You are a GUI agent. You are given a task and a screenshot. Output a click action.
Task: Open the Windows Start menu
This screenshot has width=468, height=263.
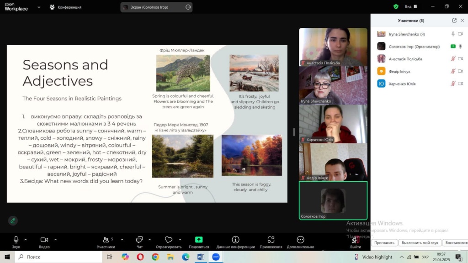7,257
